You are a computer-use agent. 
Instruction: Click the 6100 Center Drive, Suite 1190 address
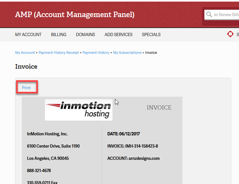point(53,146)
